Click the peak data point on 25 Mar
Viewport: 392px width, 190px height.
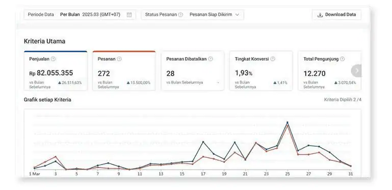click(288, 122)
